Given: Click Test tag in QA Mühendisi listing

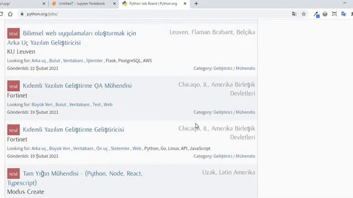Looking at the screenshot, I should click(97, 105).
